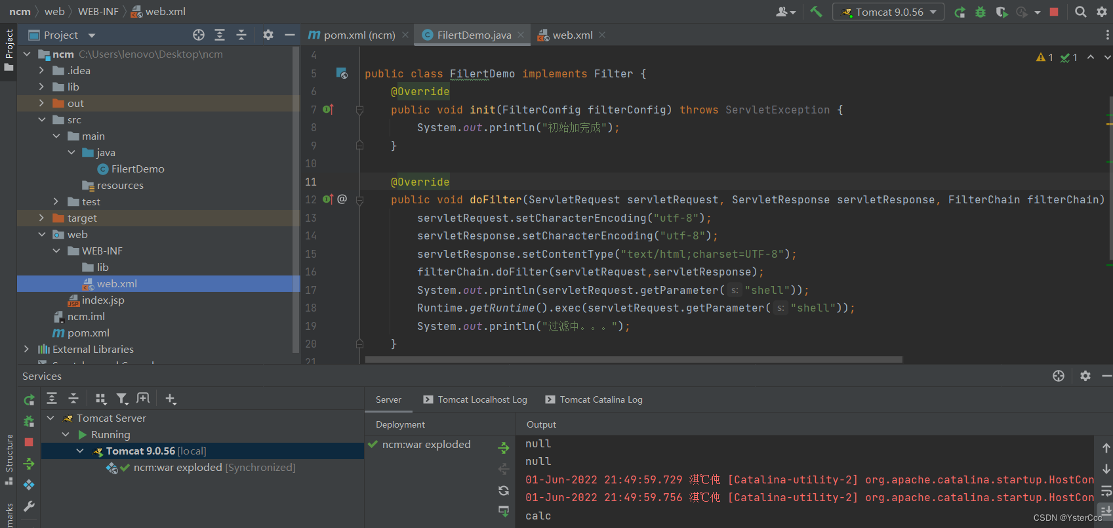Fold the init method on line 7

(x=359, y=110)
